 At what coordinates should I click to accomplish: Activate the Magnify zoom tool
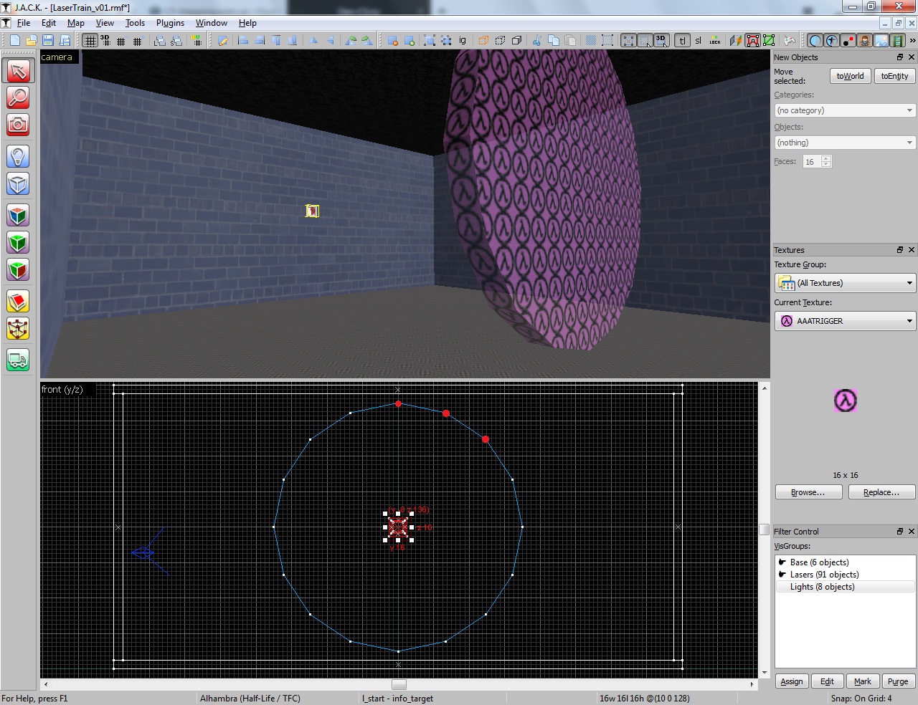[x=18, y=97]
